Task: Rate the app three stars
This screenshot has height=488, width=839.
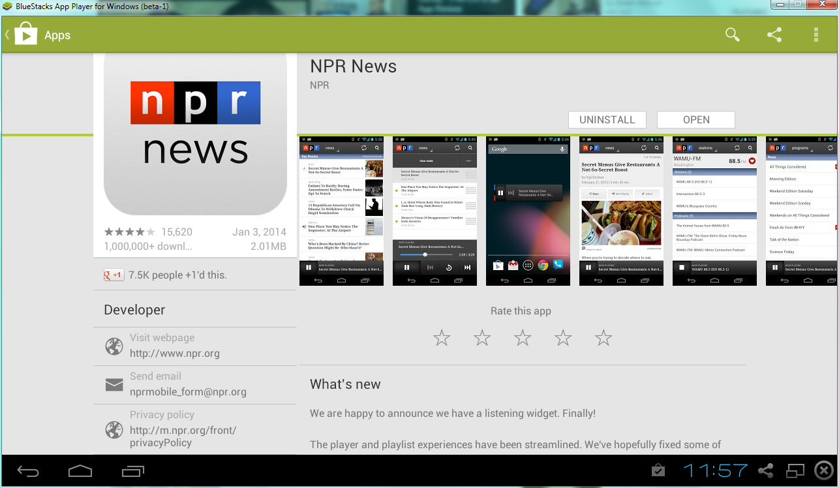Action: (x=523, y=338)
